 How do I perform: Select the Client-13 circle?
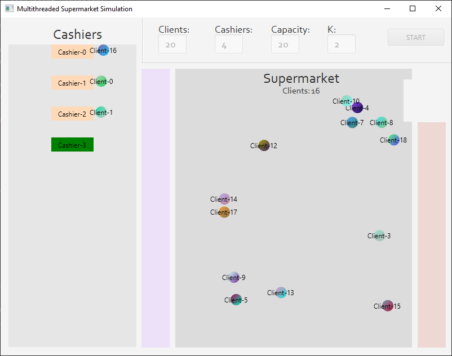tap(281, 292)
